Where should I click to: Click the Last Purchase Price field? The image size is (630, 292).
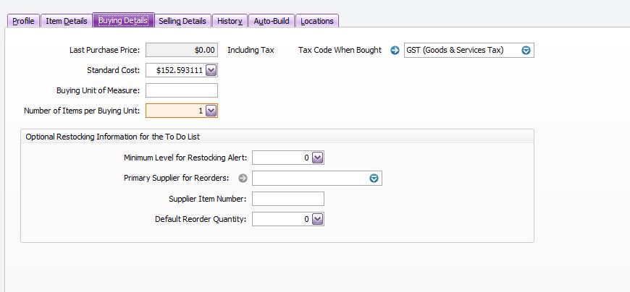(182, 50)
